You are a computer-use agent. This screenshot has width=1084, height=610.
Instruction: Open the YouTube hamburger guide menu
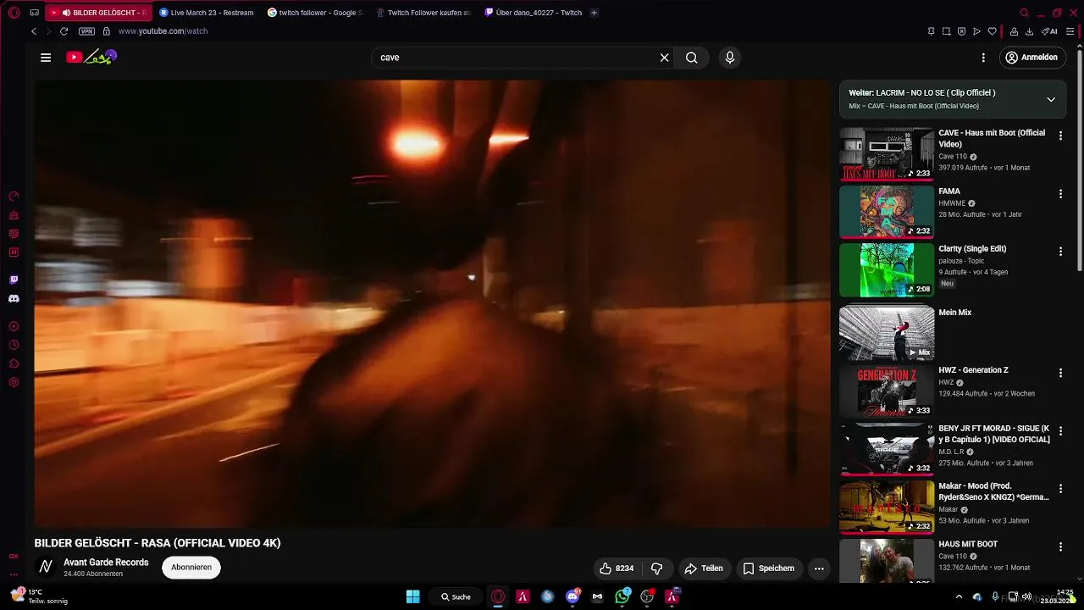[x=46, y=58]
